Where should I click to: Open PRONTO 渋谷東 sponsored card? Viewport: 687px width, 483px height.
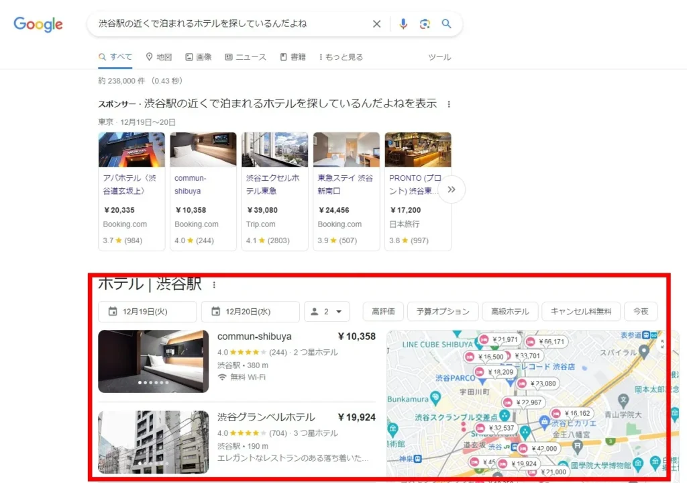(418, 191)
